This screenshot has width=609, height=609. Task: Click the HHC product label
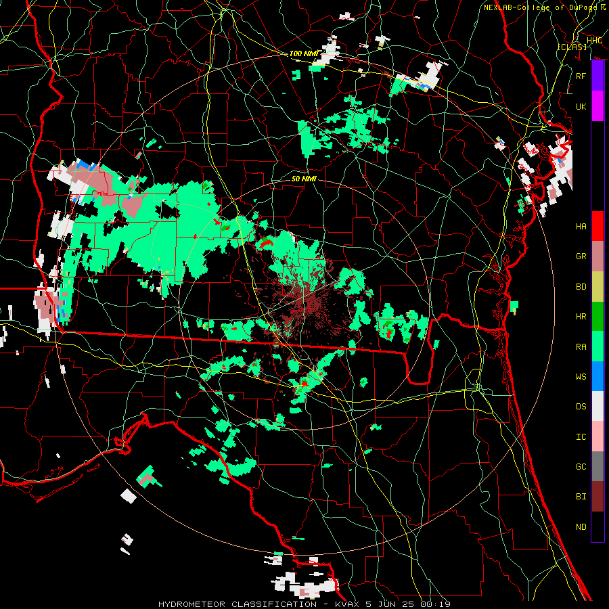(x=594, y=41)
